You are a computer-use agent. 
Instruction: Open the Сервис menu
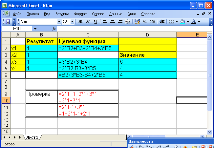coord(98,14)
